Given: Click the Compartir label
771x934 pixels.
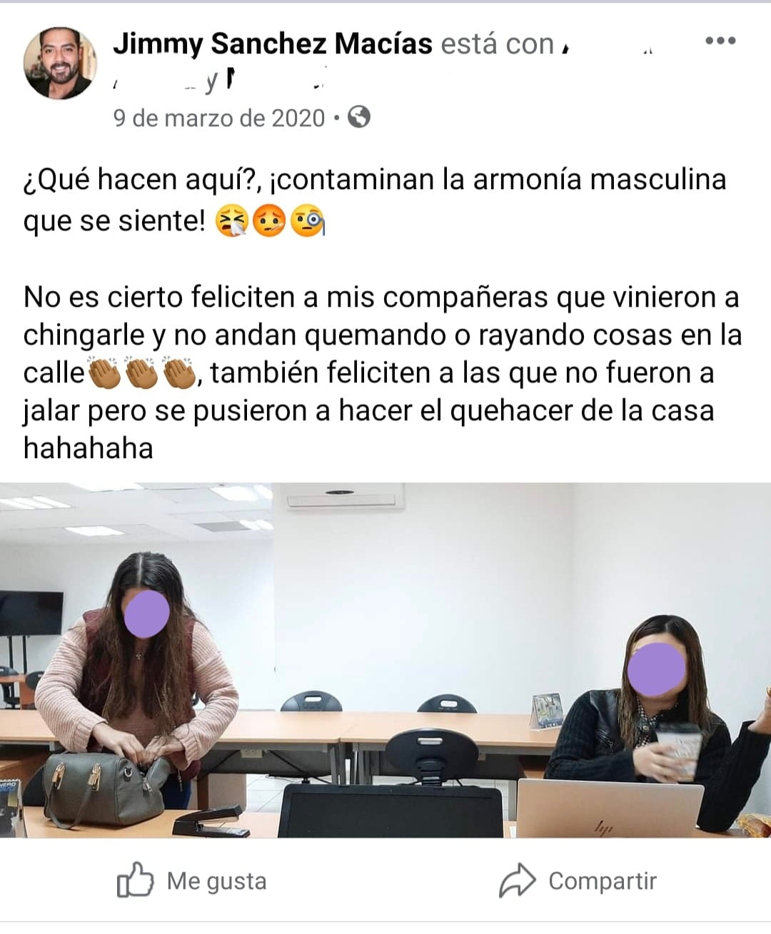Looking at the screenshot, I should (603, 881).
